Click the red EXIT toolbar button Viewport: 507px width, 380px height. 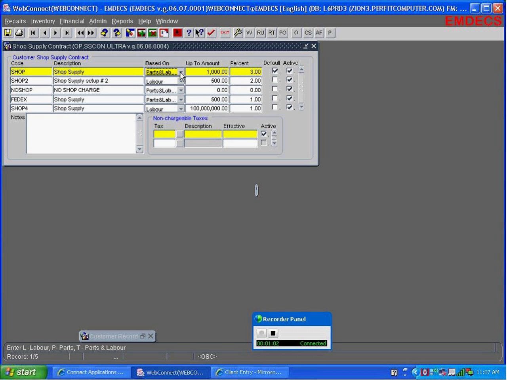pos(225,33)
